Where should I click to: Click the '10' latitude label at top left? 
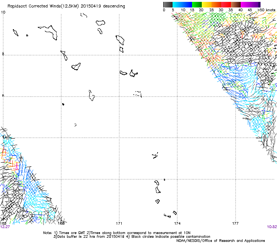pyautogui.click(x=3, y=12)
